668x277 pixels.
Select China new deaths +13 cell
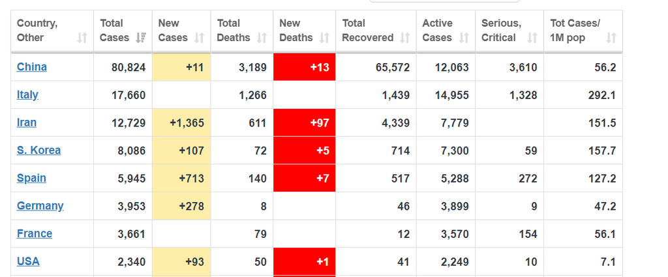click(x=305, y=67)
